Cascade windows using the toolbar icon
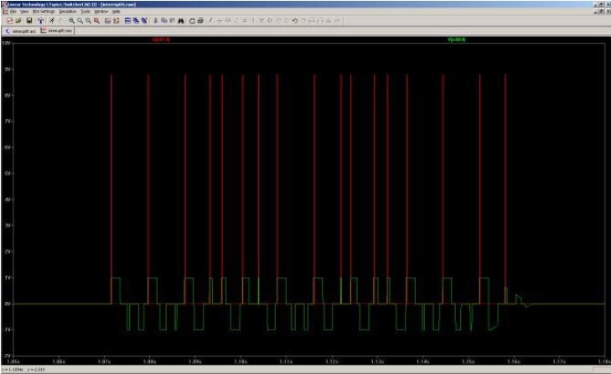611x374 pixels. [x=144, y=21]
